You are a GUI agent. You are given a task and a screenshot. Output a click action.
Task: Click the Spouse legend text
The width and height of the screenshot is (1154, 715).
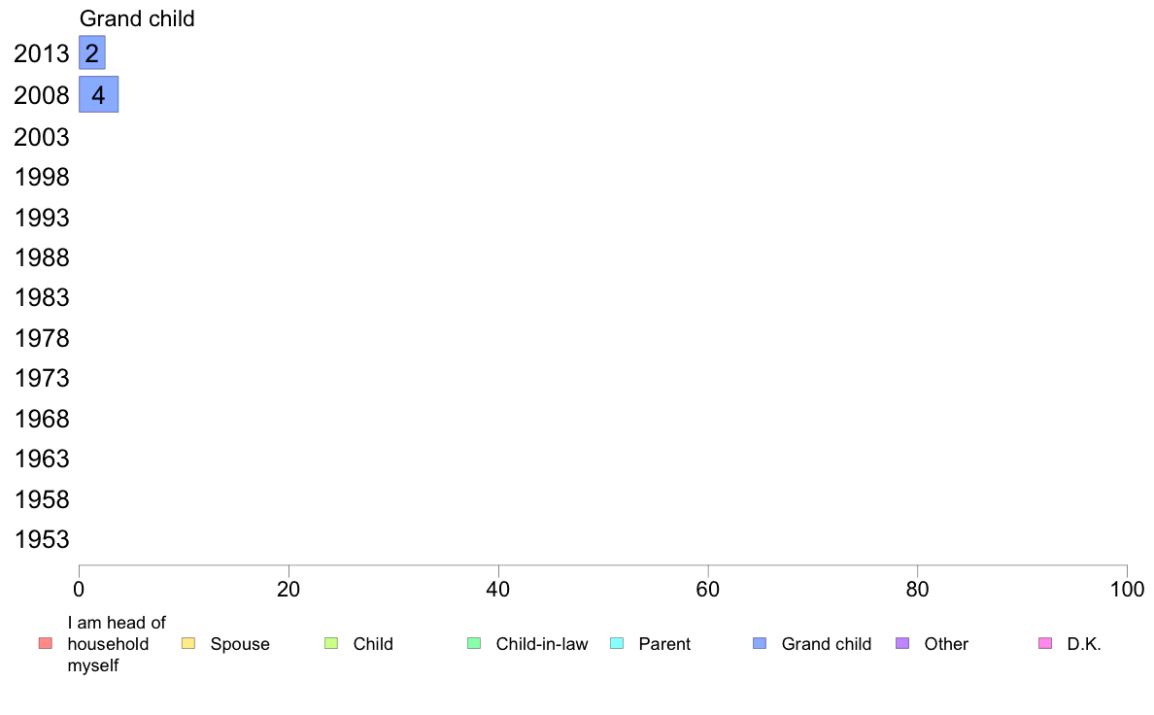coord(240,644)
